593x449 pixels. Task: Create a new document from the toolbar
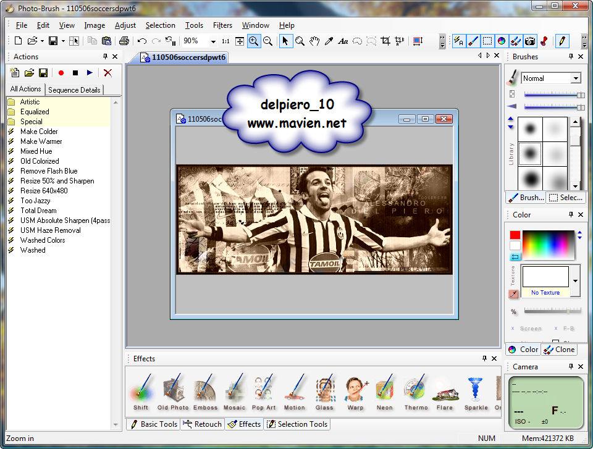18,41
